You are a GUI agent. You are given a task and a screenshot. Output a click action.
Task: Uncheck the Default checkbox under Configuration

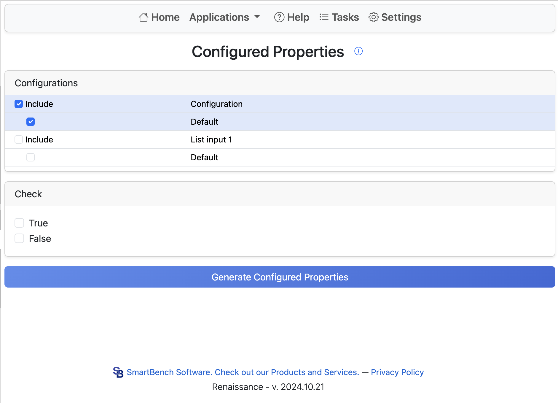click(x=31, y=122)
